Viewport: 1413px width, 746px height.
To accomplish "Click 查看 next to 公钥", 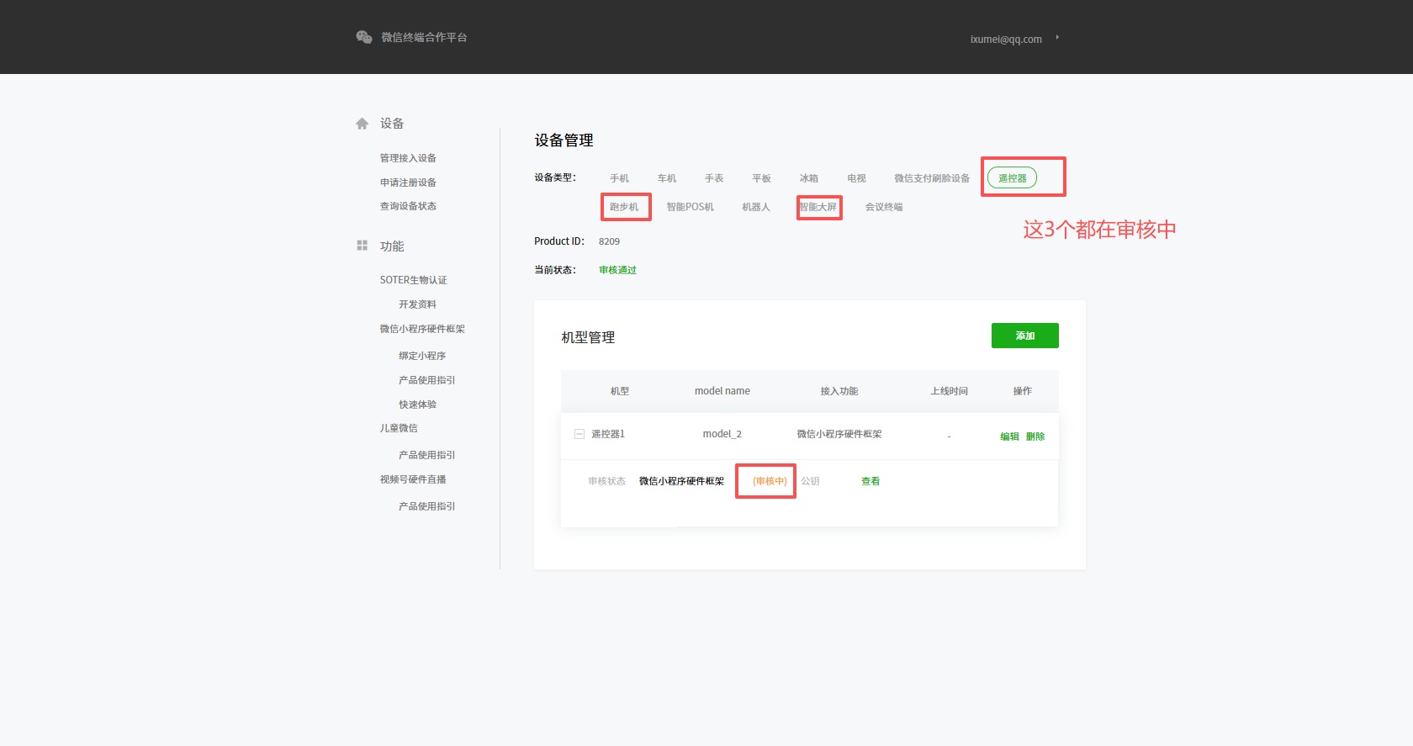I will (871, 481).
